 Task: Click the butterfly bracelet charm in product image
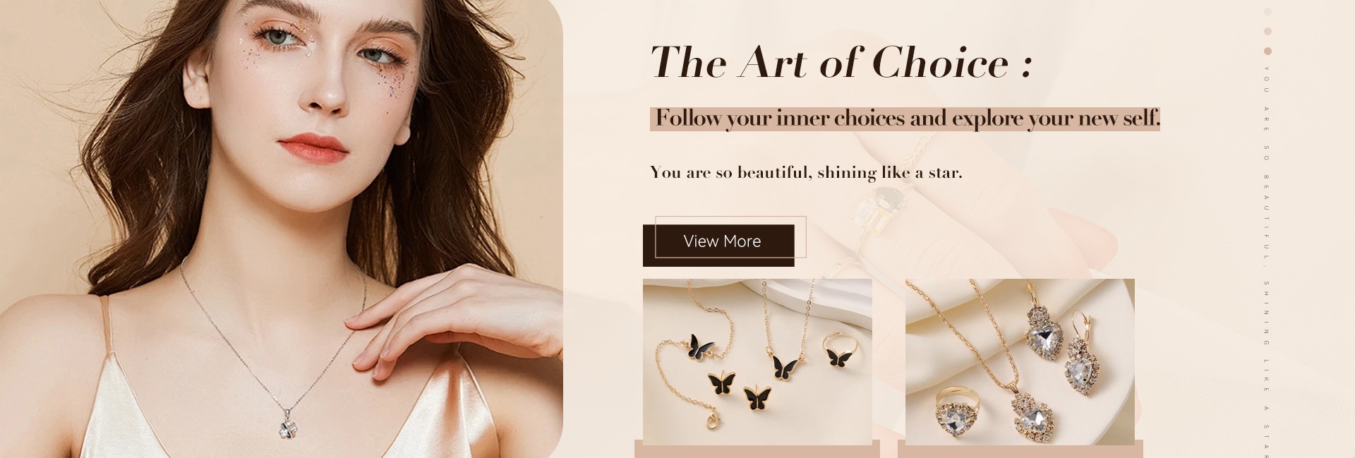(700, 346)
